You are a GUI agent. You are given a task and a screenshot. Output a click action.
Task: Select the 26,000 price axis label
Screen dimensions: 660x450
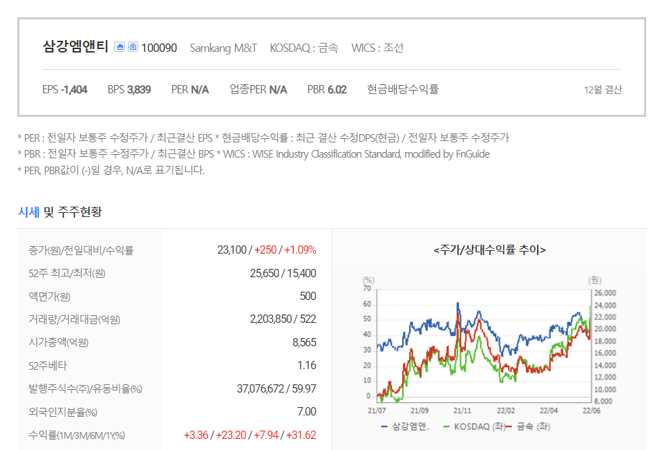click(x=605, y=293)
